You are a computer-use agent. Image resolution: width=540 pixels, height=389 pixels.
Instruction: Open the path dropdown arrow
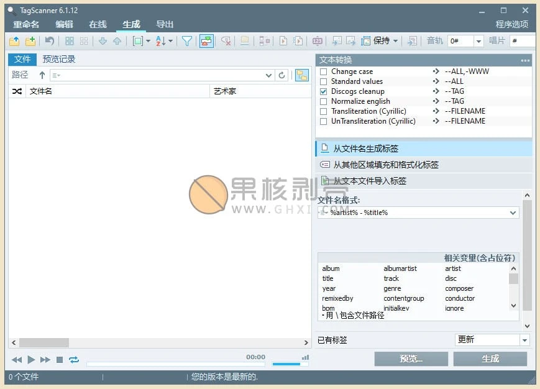268,75
